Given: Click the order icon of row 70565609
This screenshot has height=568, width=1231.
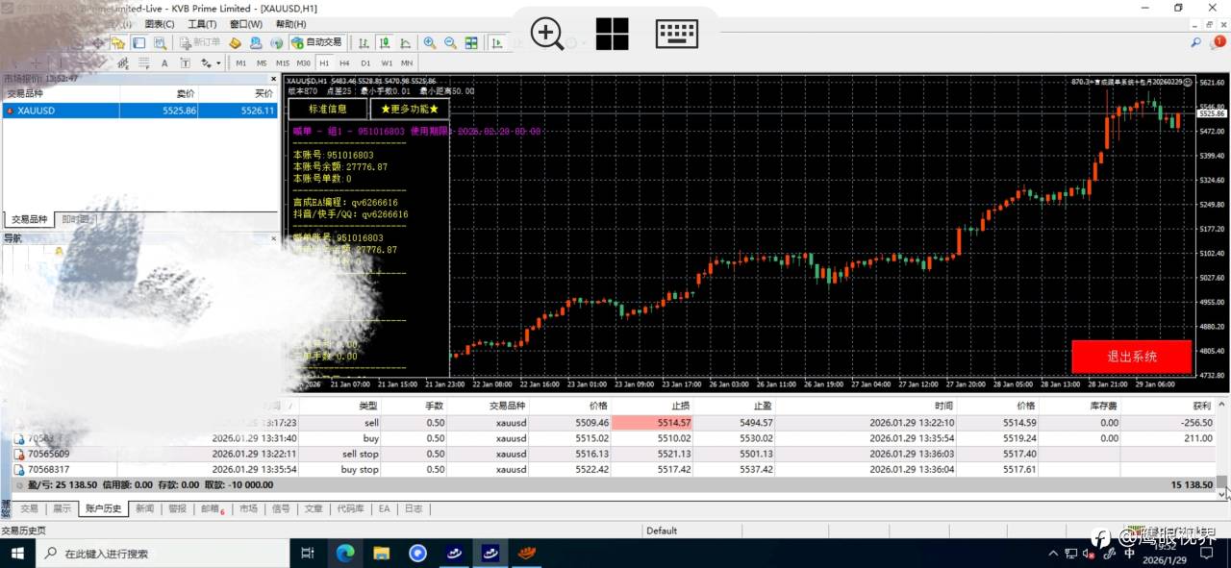Looking at the screenshot, I should click(18, 454).
